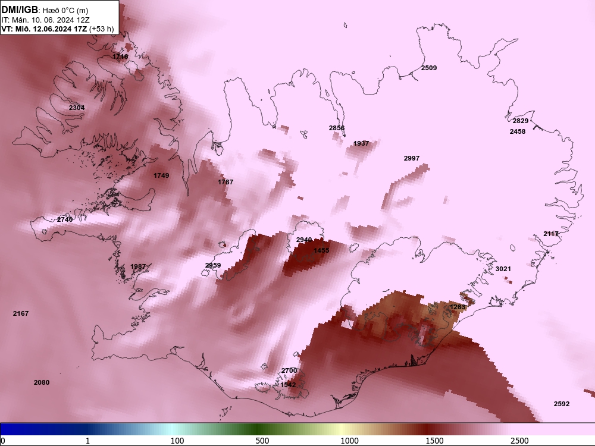Click the initial time line "IT: Mán. 10. 06. 2024 12Z"
Viewport: 595px width, 446px height.
[46, 20]
